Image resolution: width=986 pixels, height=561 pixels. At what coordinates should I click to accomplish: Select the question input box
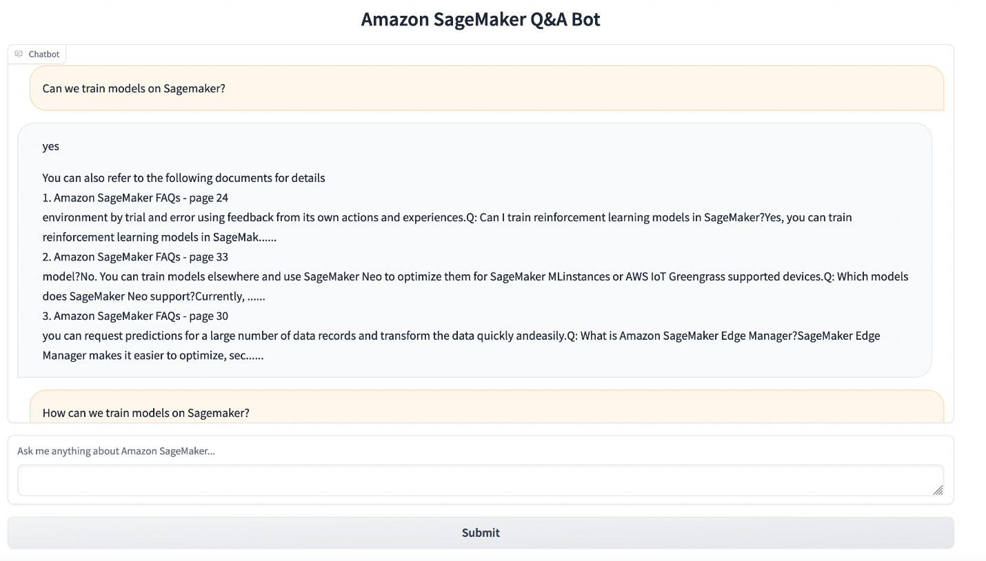click(x=480, y=480)
